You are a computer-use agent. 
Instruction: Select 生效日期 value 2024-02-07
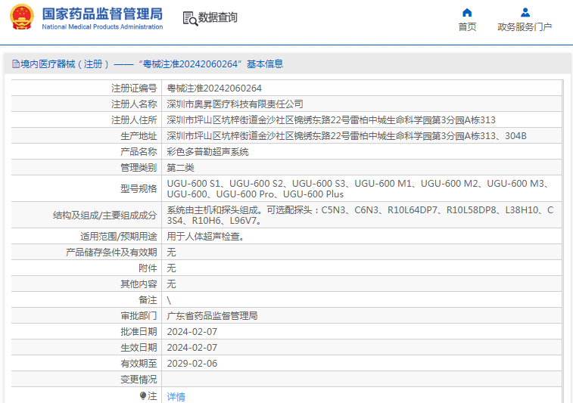(x=192, y=348)
